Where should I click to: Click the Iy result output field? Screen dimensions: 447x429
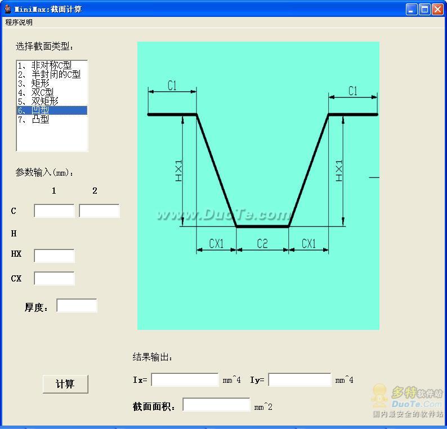pos(300,380)
